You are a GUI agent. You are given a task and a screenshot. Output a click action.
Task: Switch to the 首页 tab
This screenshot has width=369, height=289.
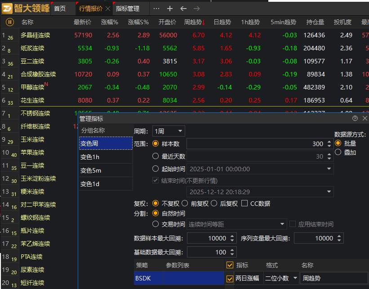(x=59, y=9)
